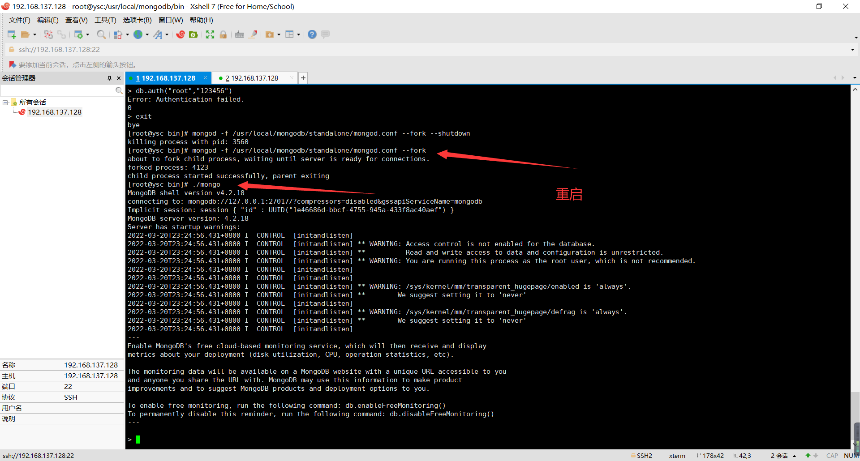
Task: Toggle Full Screen green arrows icon
Action: (210, 34)
